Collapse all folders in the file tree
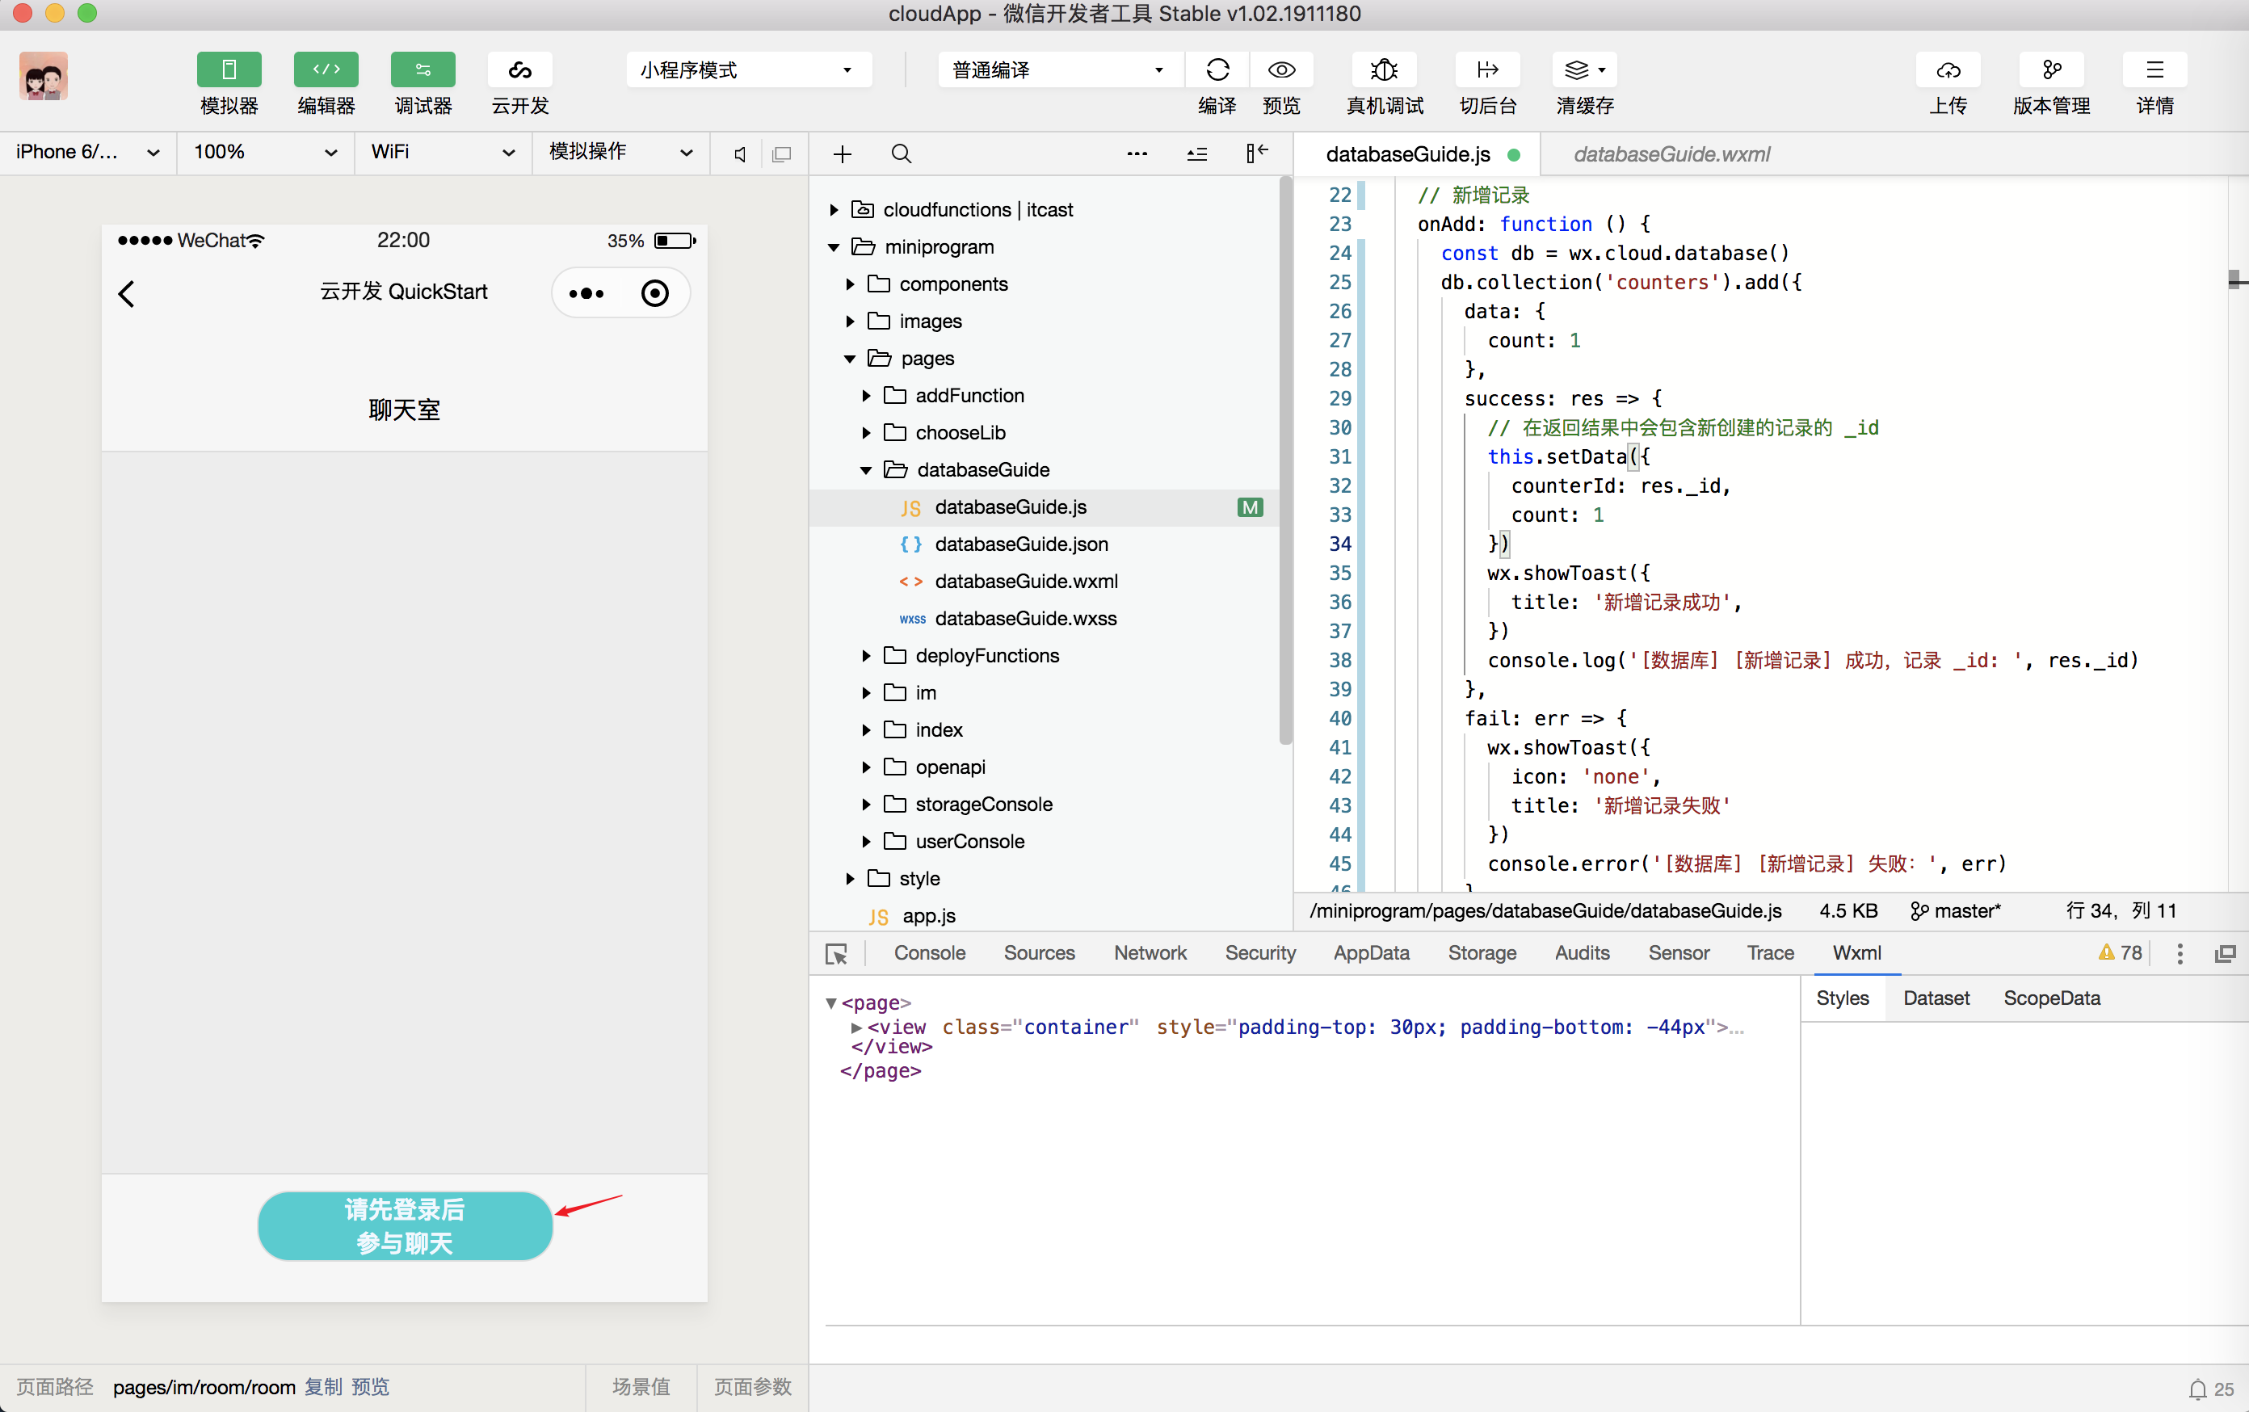Screen dimensions: 2249x1412 [x=1196, y=154]
